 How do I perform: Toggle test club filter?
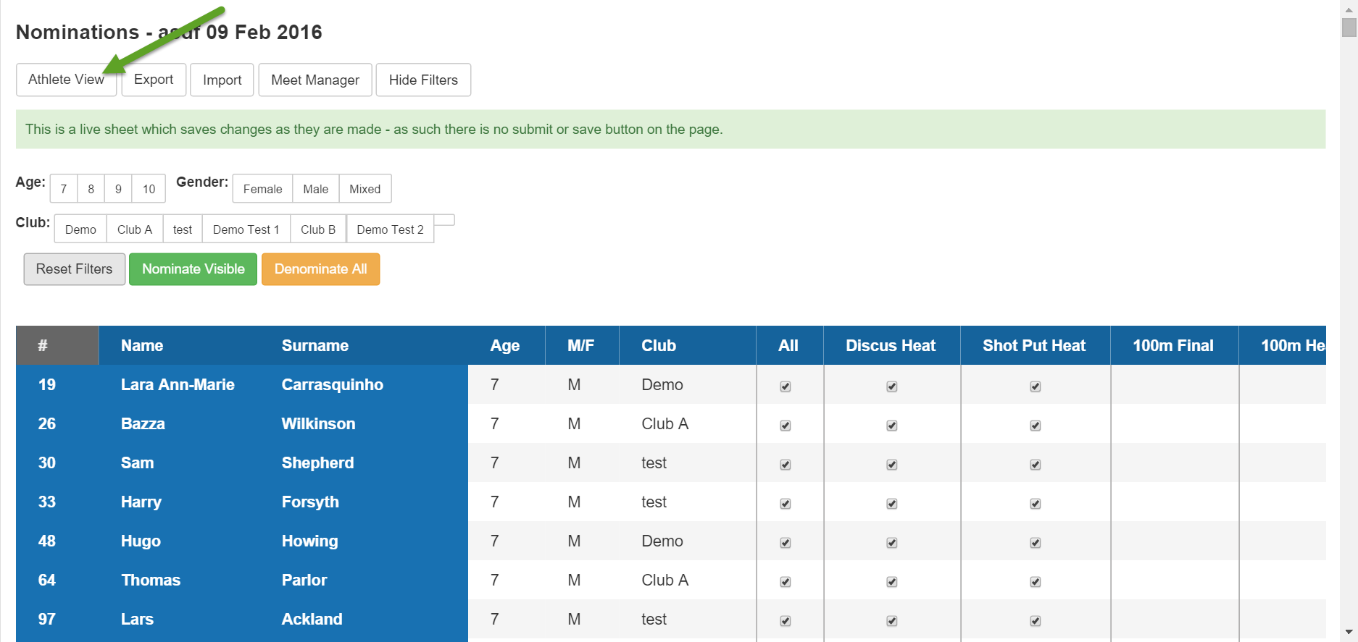coord(183,229)
